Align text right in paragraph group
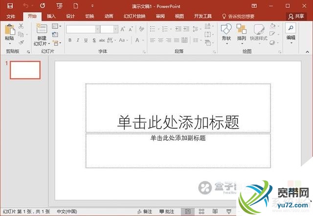Image resolution: width=313 pixels, height=216 pixels. (x=169, y=40)
